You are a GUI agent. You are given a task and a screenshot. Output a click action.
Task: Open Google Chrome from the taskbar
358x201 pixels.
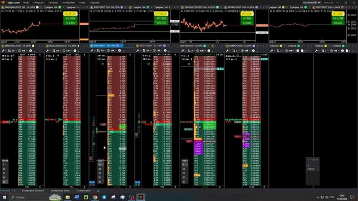pyautogui.click(x=95, y=197)
